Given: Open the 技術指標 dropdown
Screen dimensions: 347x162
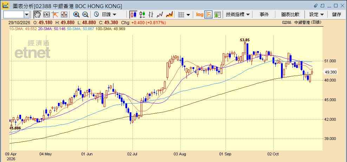Looking at the screenshot, I should [x=238, y=15].
